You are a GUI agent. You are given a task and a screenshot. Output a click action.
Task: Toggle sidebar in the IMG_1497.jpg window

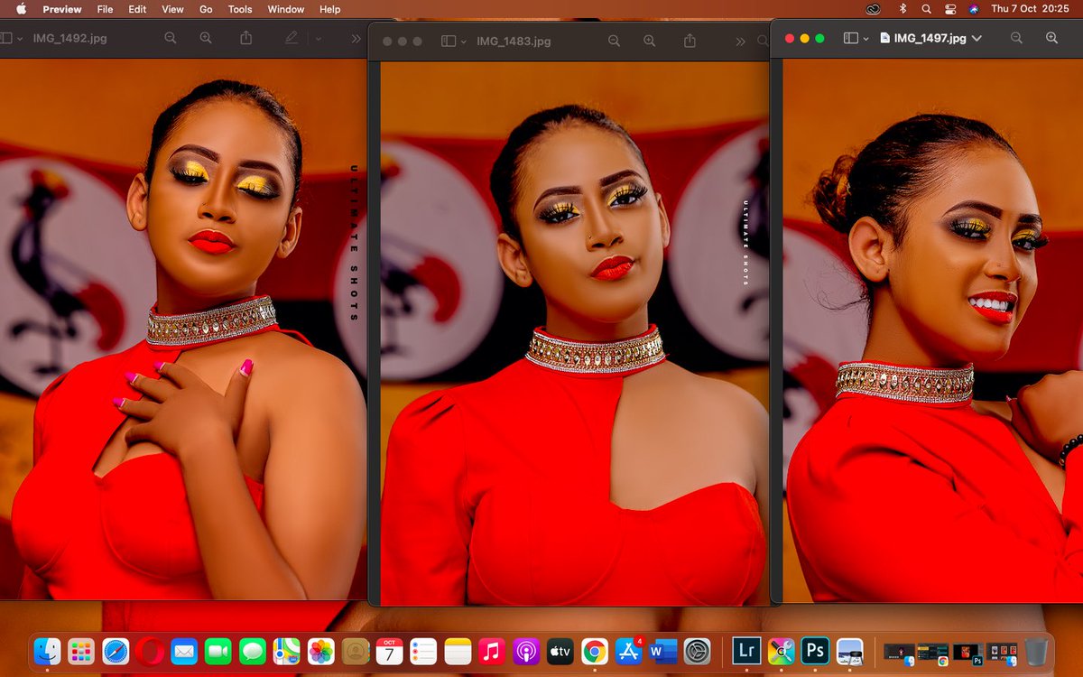850,38
